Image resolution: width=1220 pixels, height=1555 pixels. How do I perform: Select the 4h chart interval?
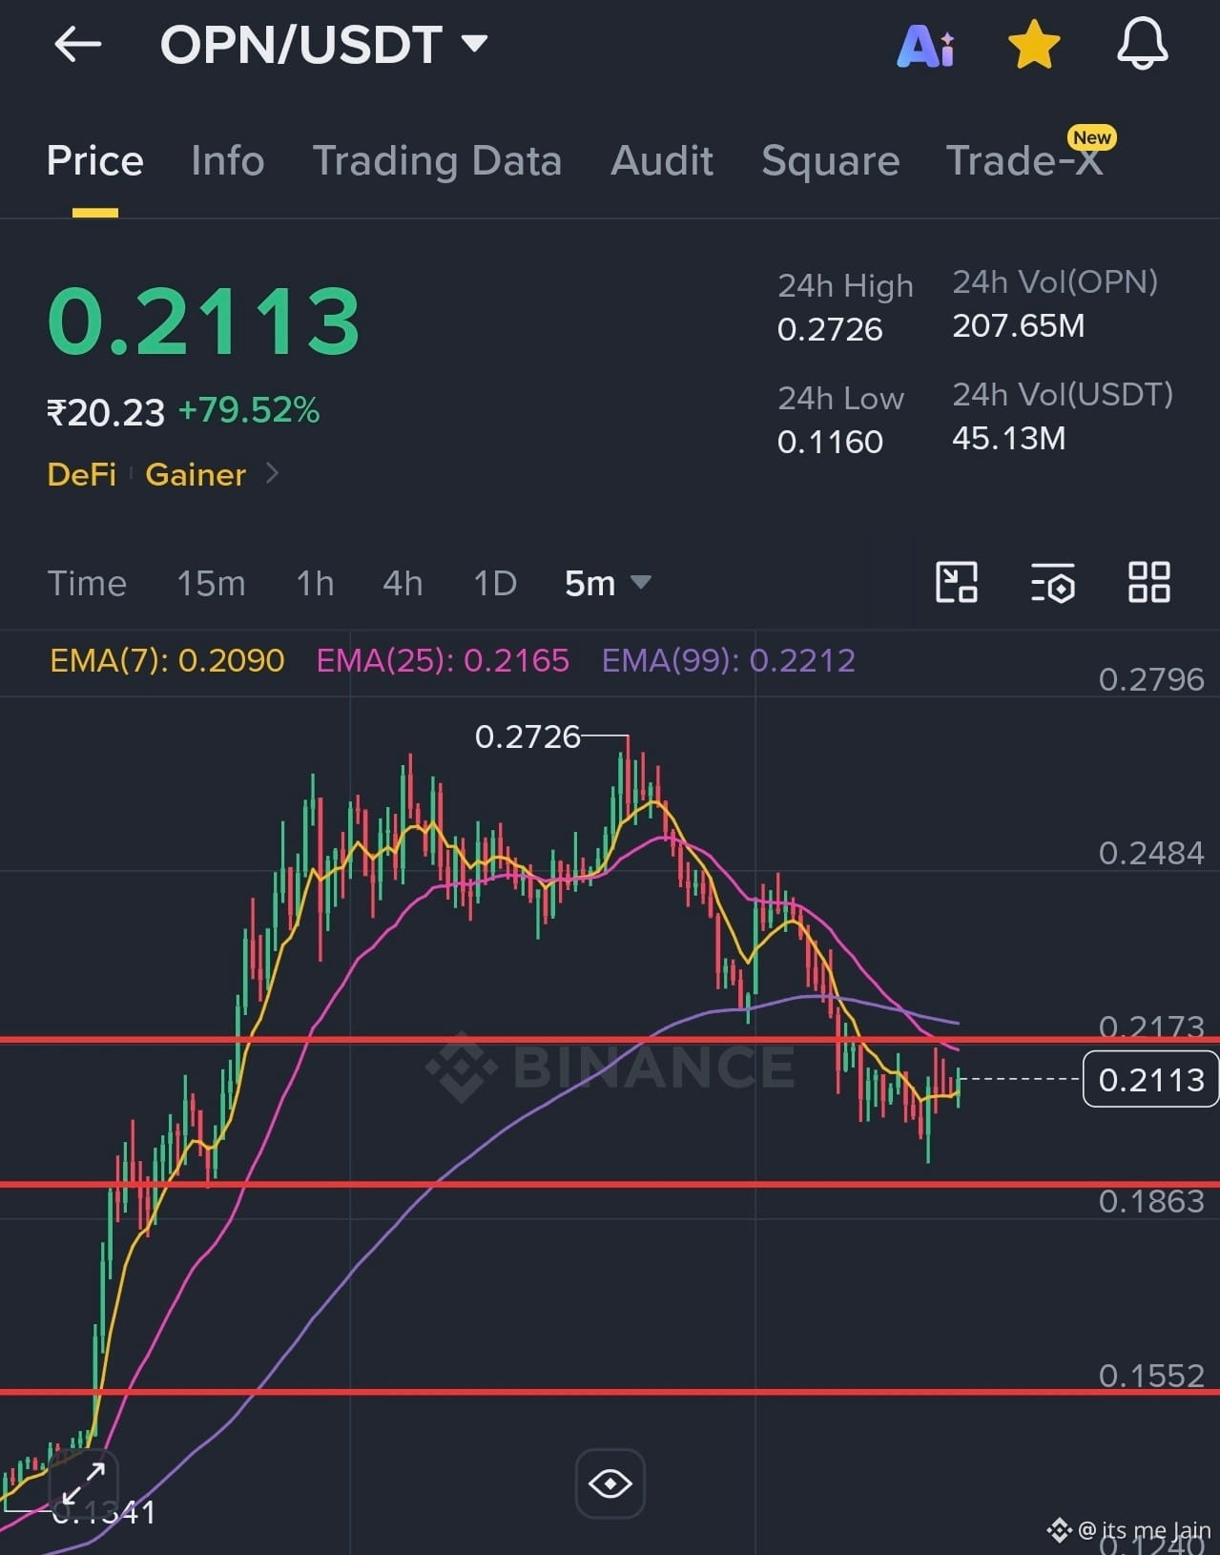click(x=403, y=583)
